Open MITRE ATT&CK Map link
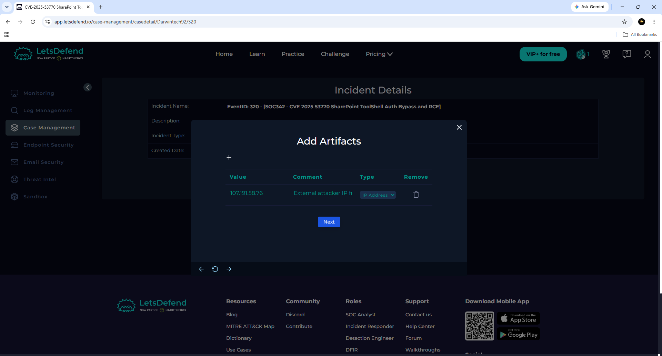The height and width of the screenshot is (356, 662). click(x=250, y=326)
